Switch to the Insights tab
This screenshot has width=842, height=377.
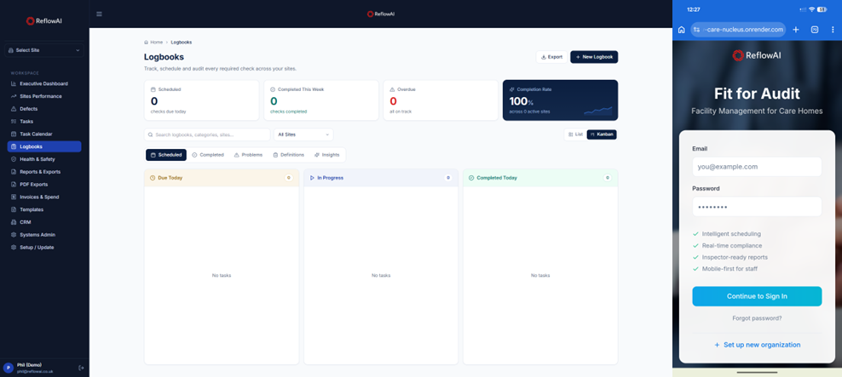point(327,155)
